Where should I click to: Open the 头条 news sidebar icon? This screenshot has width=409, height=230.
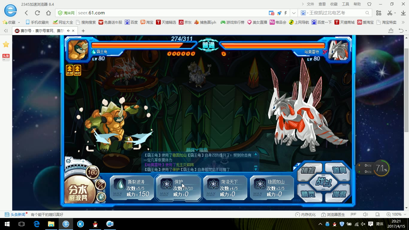[x=6, y=57]
